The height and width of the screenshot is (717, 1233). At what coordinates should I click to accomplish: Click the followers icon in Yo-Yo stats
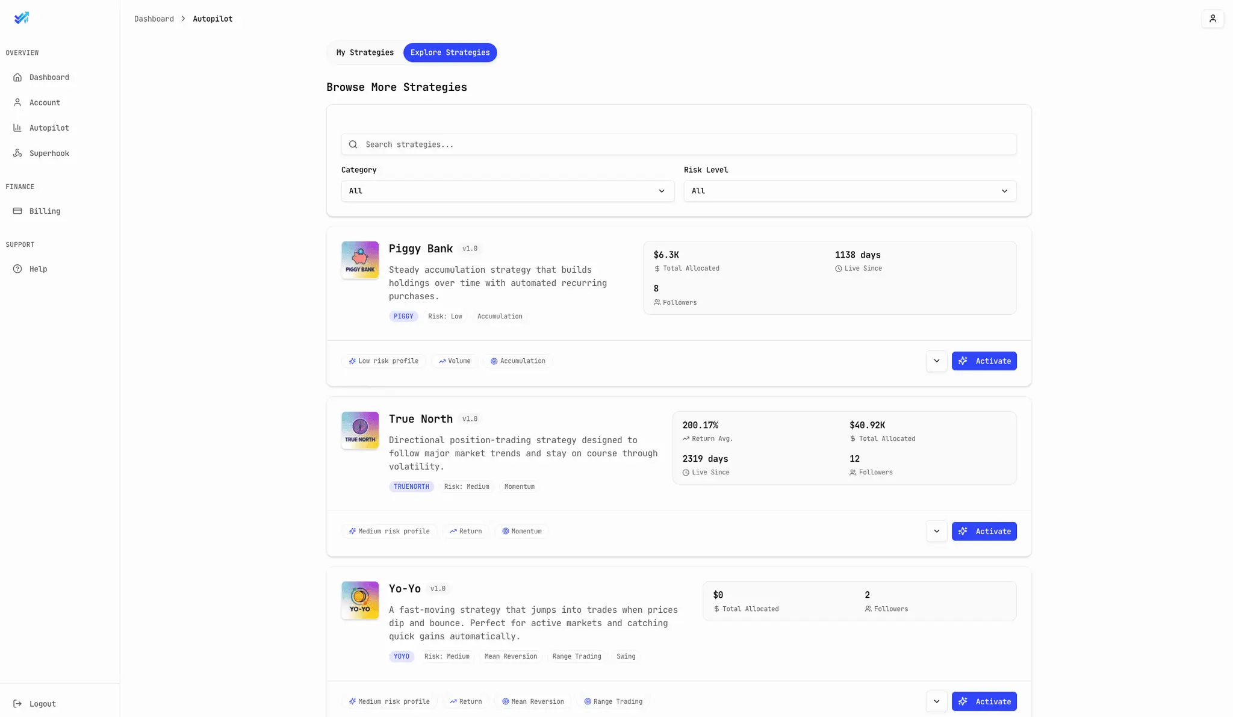(x=868, y=609)
